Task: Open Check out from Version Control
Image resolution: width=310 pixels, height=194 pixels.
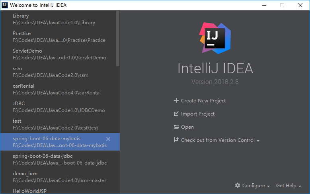Action: (217, 140)
